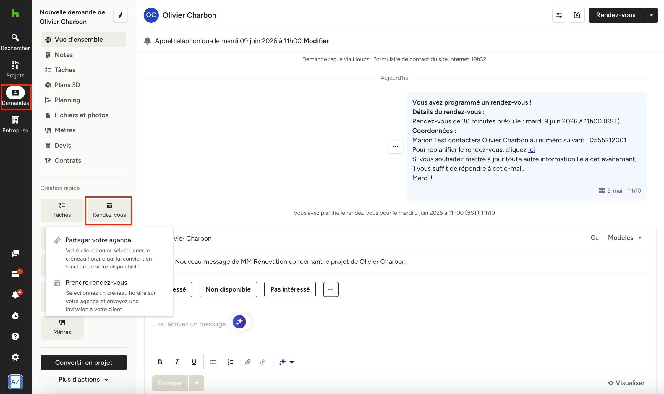Open Entreprise section in sidebar

(x=15, y=124)
